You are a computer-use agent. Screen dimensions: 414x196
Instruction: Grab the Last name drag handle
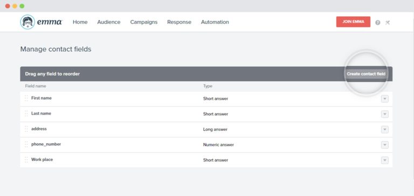(26, 114)
